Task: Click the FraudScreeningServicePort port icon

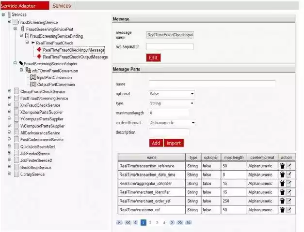Action: (23, 29)
